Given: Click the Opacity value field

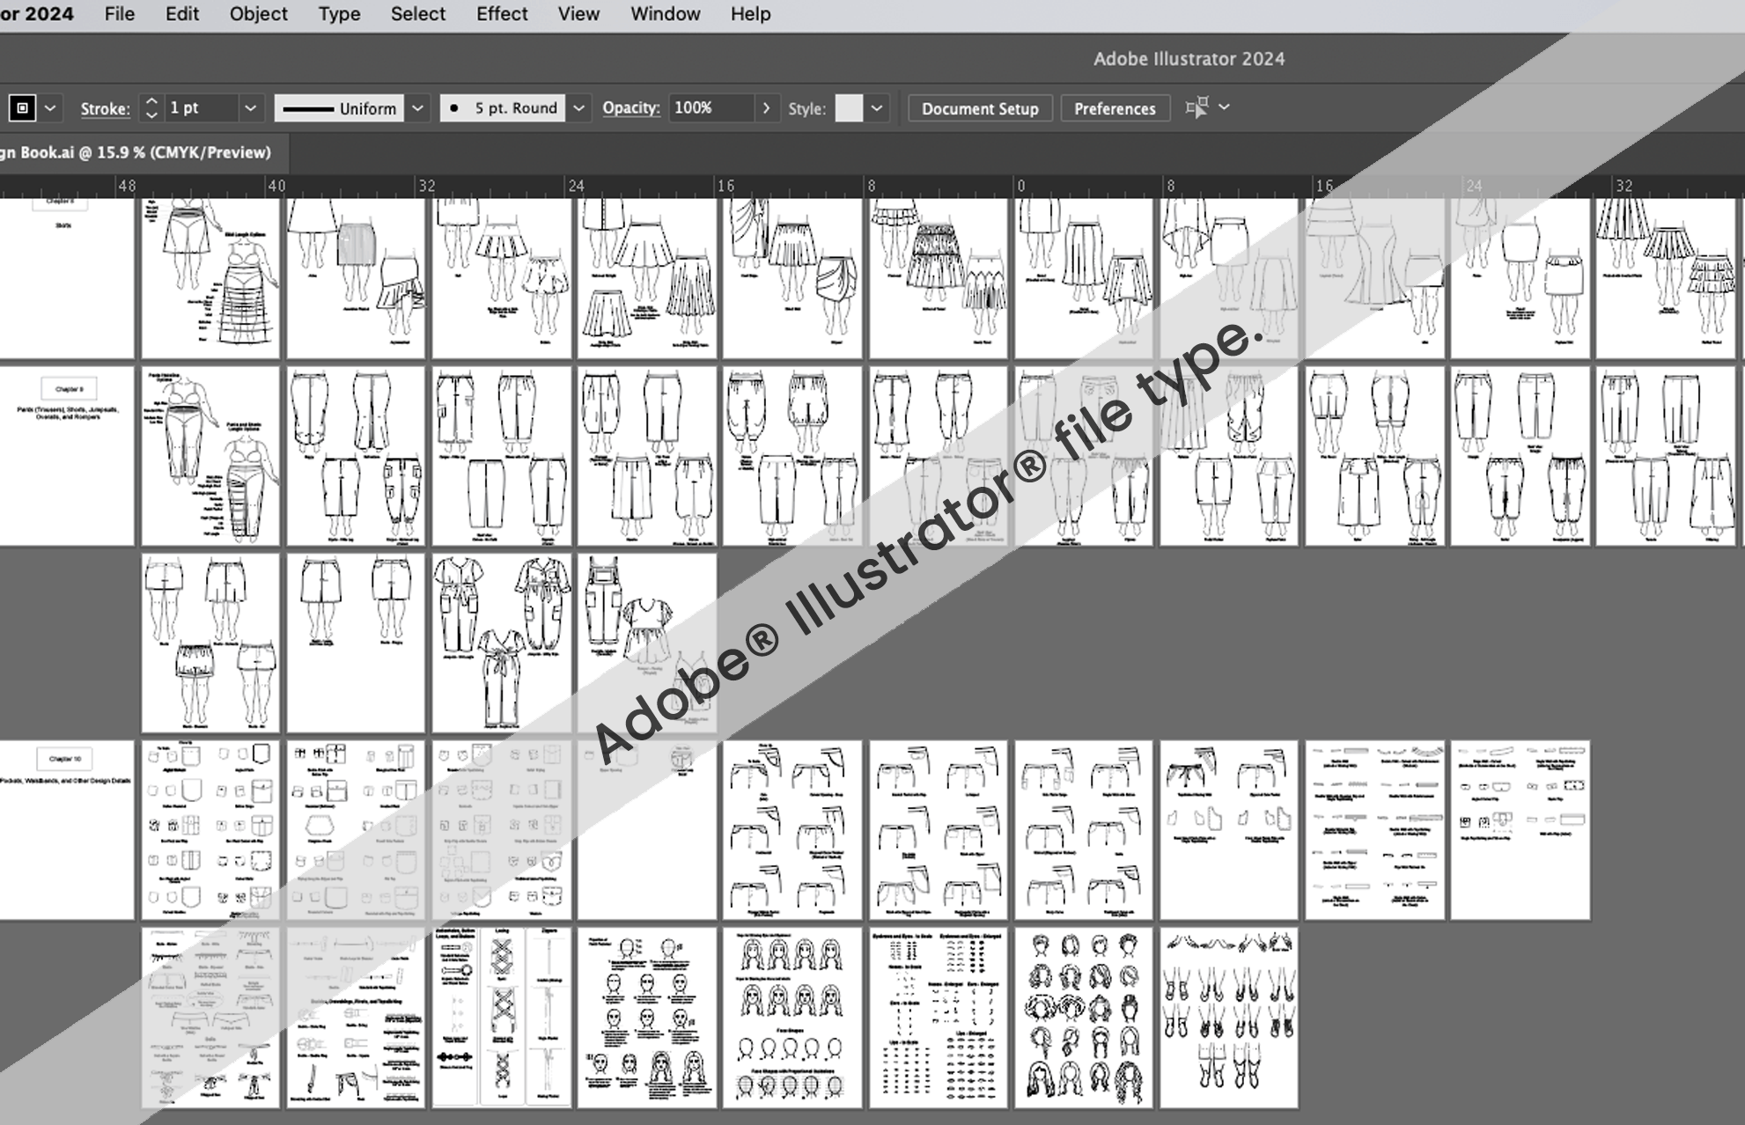Looking at the screenshot, I should (x=710, y=108).
